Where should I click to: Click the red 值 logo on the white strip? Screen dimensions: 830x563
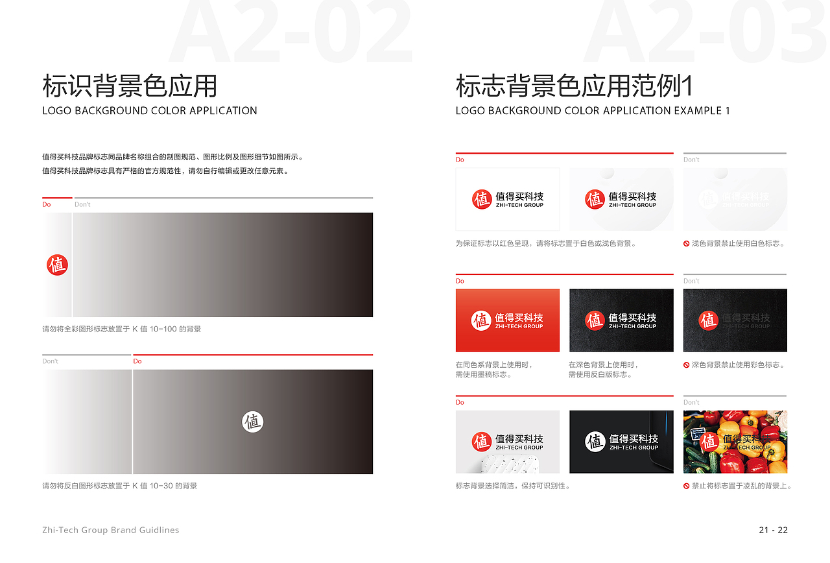tap(57, 265)
